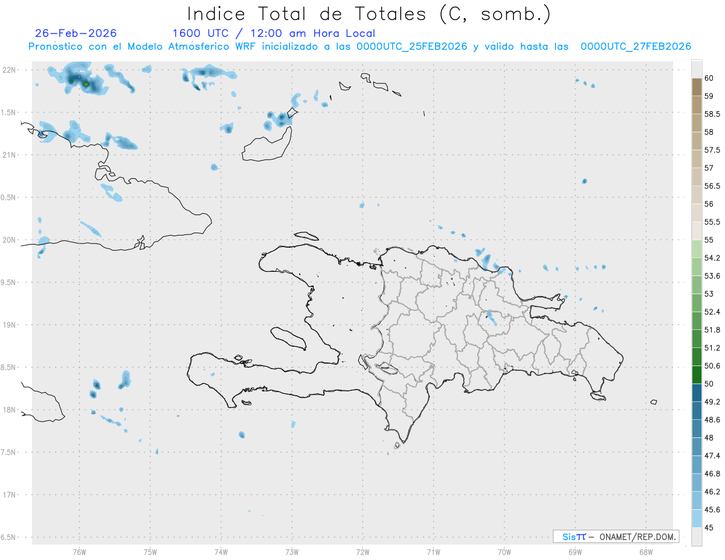Click the colorbar value '46.8'
Screen dimensions: 725x560
click(x=712, y=474)
